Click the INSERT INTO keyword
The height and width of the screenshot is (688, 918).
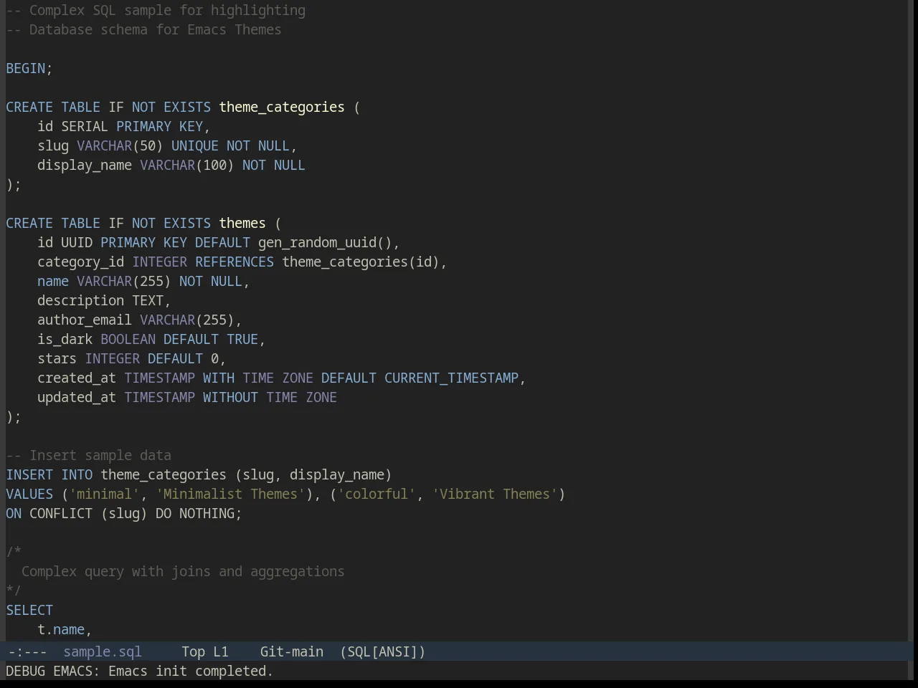click(49, 475)
